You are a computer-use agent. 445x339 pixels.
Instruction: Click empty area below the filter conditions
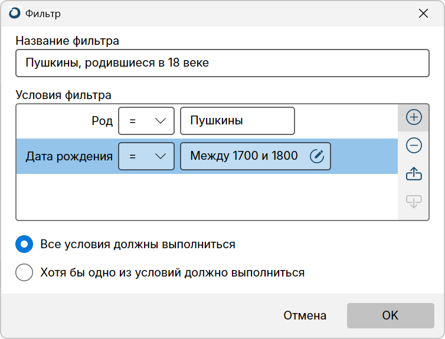207,196
